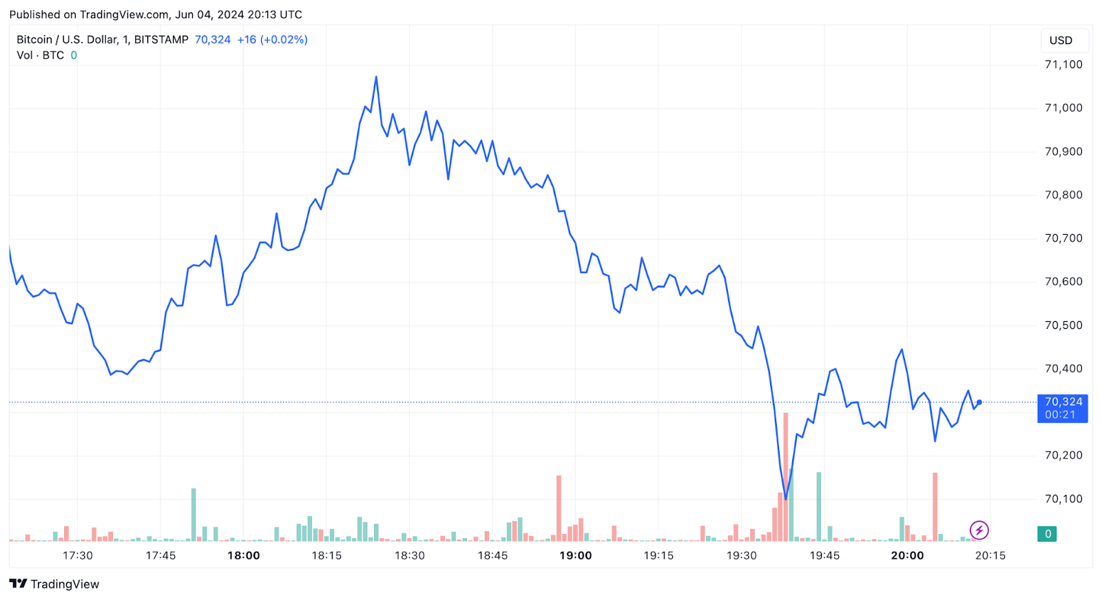Image resolution: width=1102 pixels, height=600 pixels.
Task: Click the tall green volume bar after 17:45
Action: tap(194, 514)
